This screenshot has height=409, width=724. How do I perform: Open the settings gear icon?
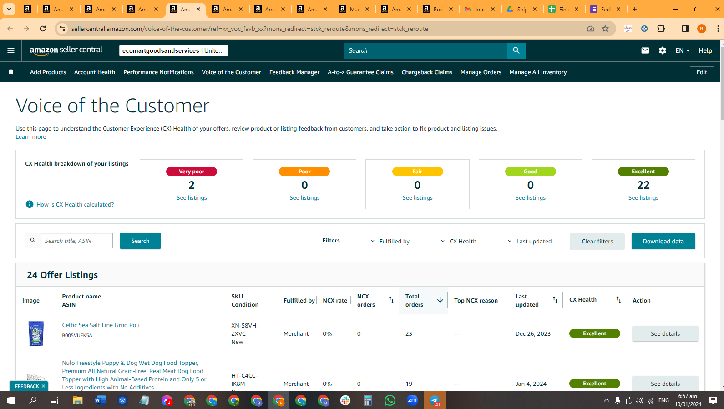pyautogui.click(x=663, y=50)
